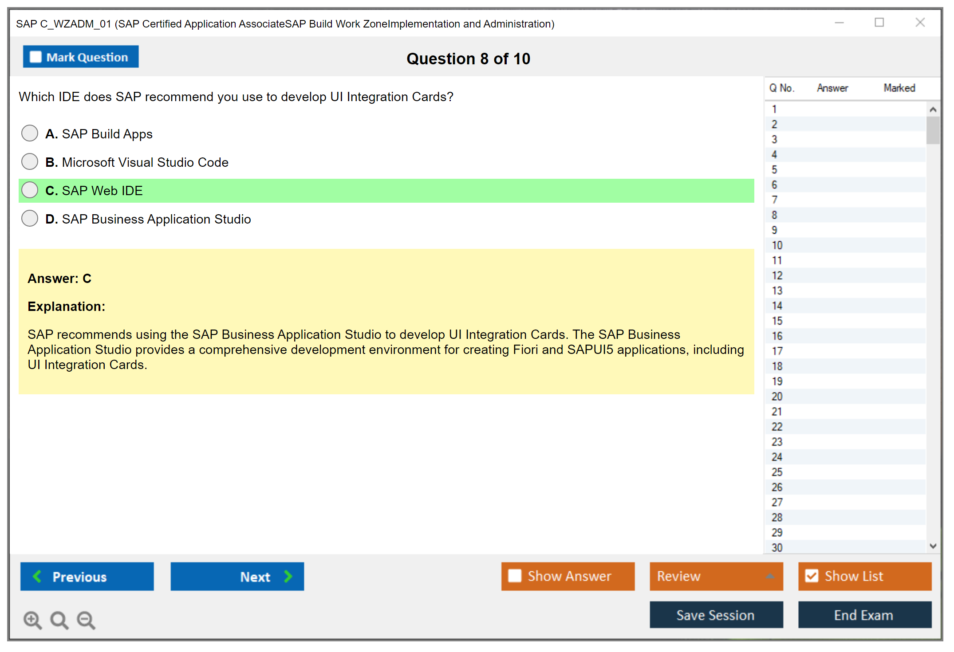Select option A SAP Build Apps
Viewport: 954px width, 652px height.
click(x=30, y=133)
